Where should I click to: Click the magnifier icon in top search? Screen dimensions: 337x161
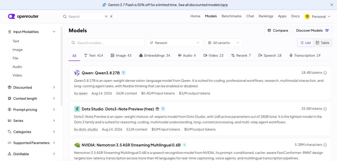[65, 16]
